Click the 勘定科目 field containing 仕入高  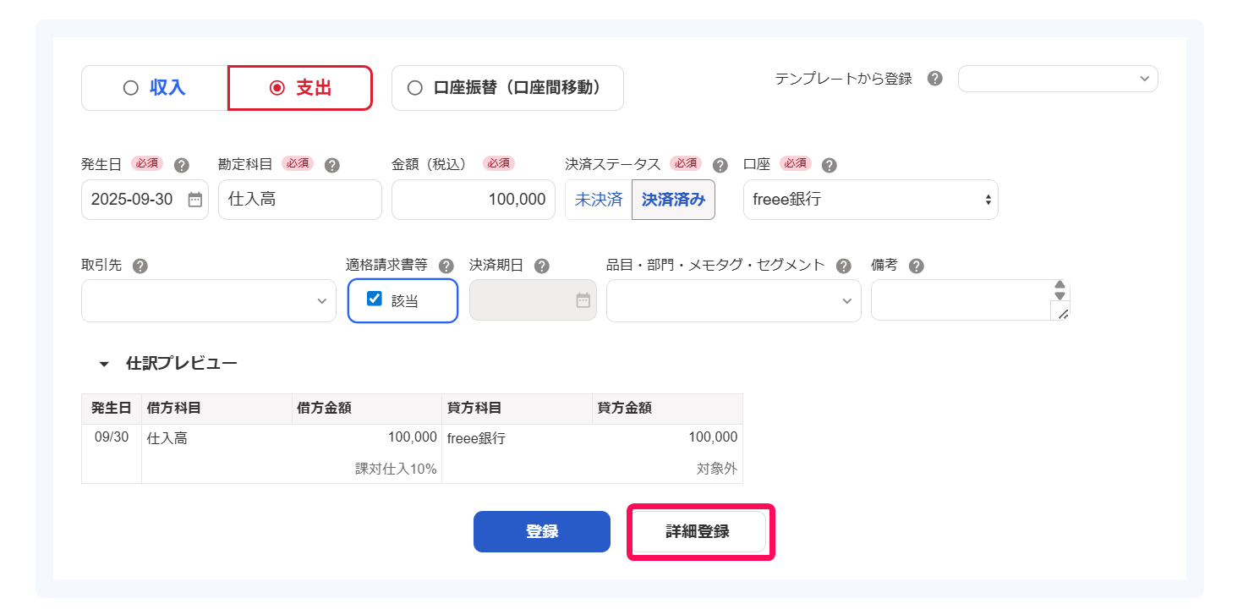coord(300,200)
